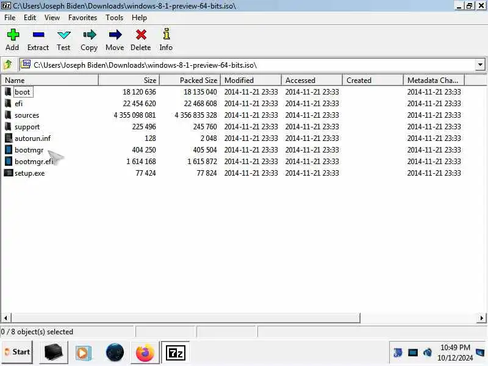This screenshot has height=366, width=488.
Task: Click the bootmgr file icon
Action: click(x=9, y=149)
